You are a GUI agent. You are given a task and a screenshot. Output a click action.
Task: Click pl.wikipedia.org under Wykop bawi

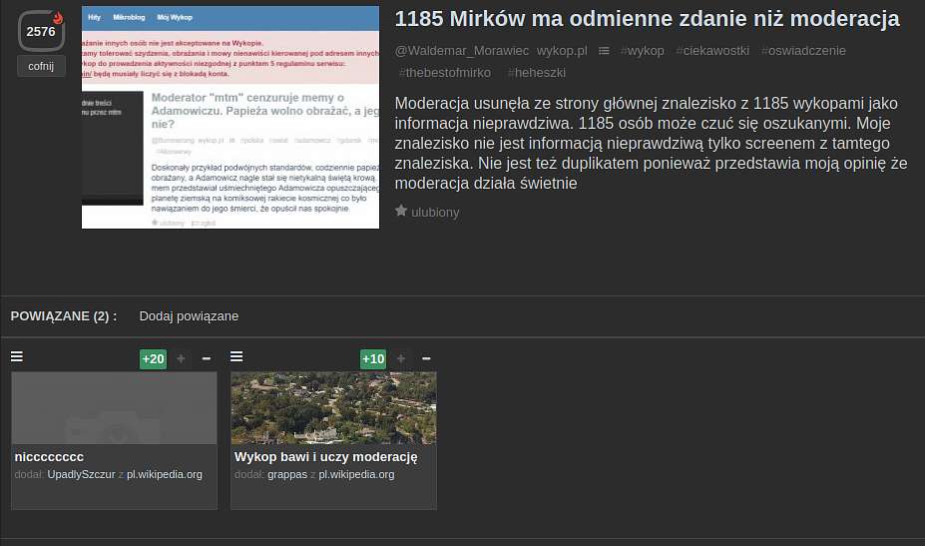(x=356, y=474)
